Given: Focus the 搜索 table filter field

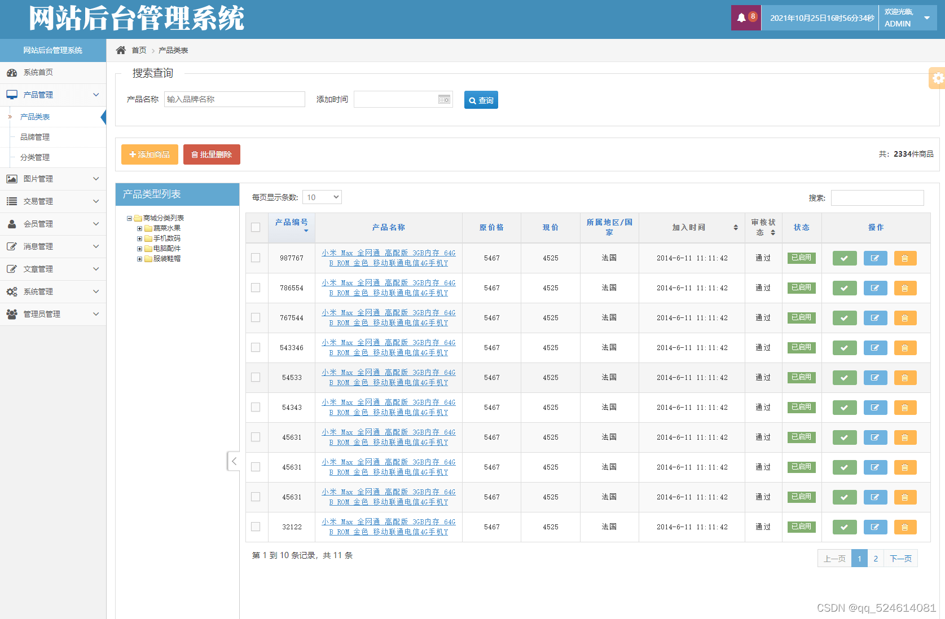Looking at the screenshot, I should click(877, 198).
